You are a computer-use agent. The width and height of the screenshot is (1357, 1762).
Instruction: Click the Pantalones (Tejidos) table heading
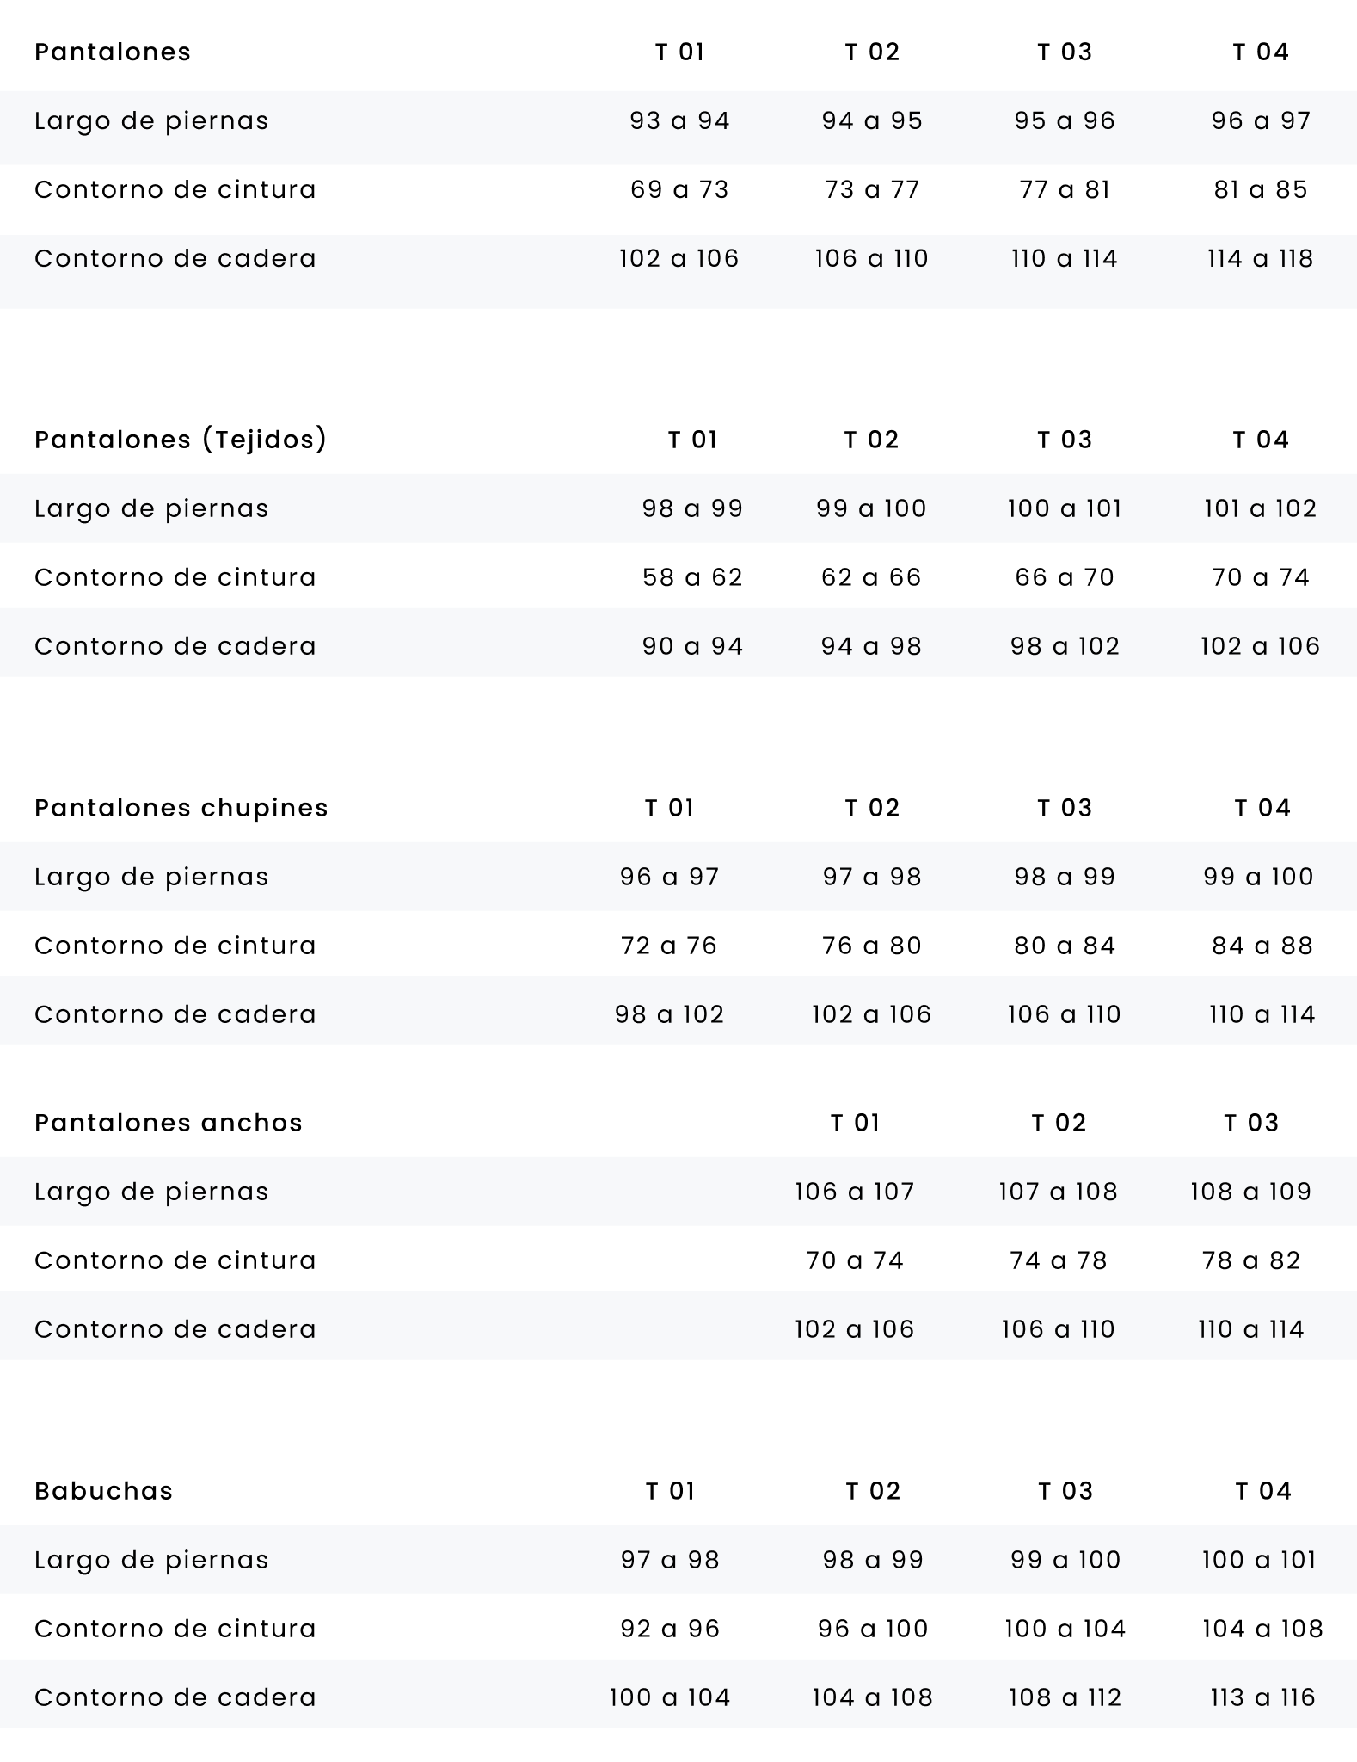point(181,440)
